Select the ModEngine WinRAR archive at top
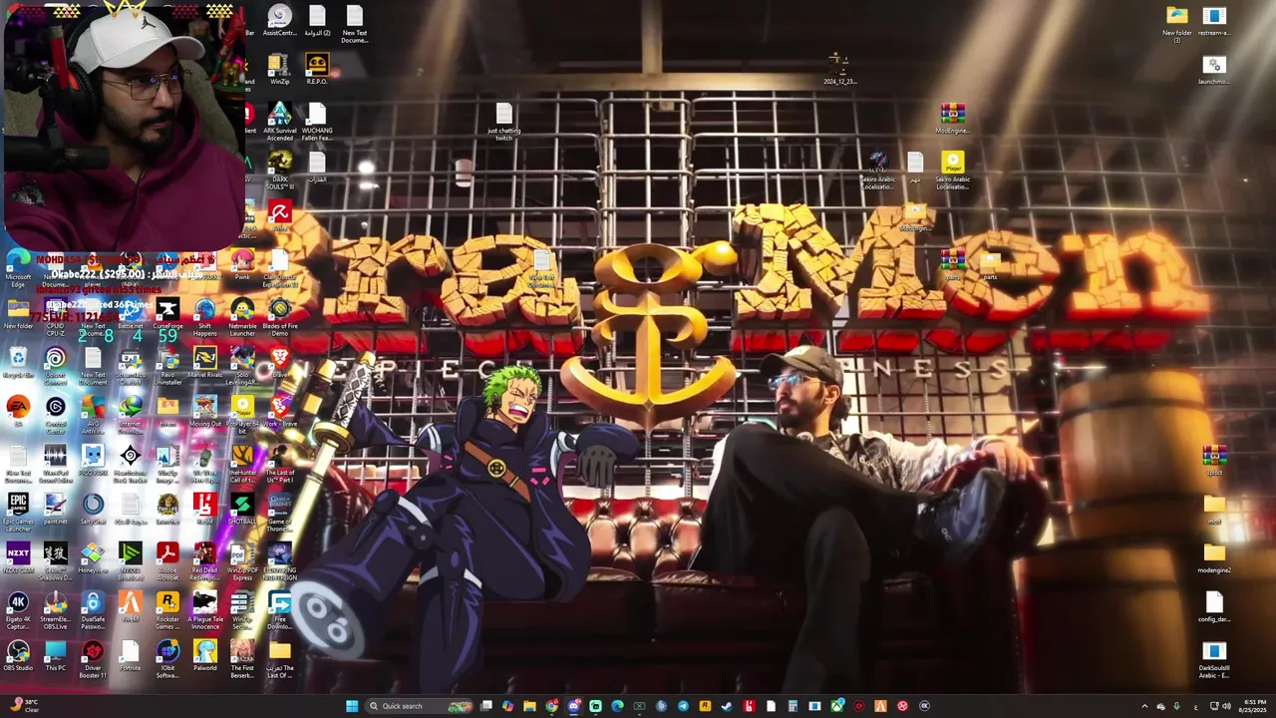This screenshot has height=718, width=1276. click(953, 118)
